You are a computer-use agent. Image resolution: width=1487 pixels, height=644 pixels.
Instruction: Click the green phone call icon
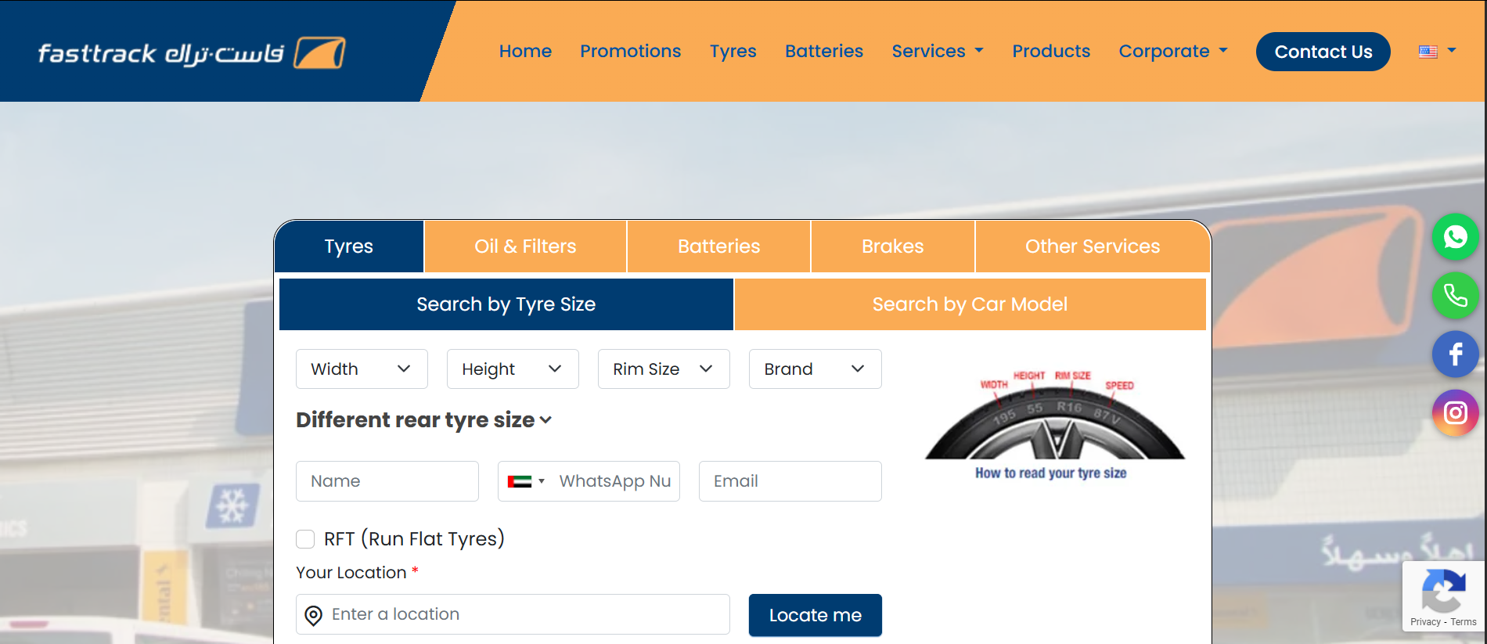[x=1455, y=295]
